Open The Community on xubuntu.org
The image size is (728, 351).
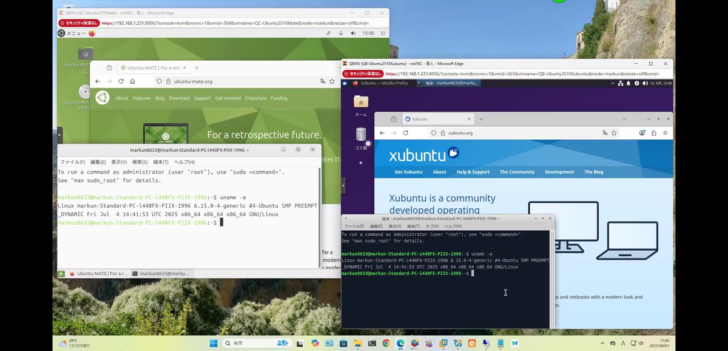[x=517, y=172]
